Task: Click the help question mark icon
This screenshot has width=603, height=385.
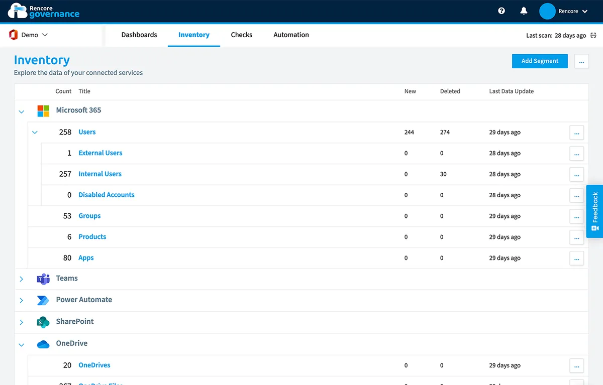Action: click(501, 11)
